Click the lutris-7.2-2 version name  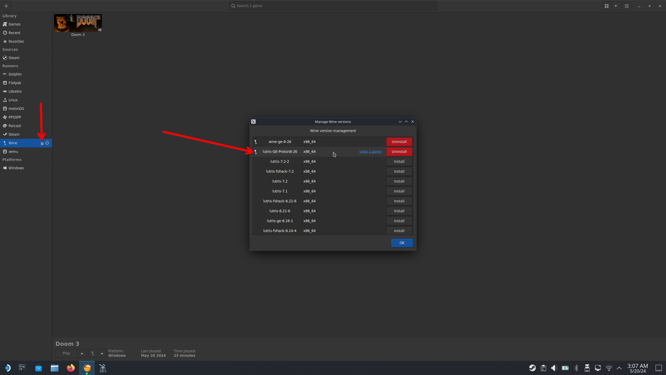tap(280, 161)
